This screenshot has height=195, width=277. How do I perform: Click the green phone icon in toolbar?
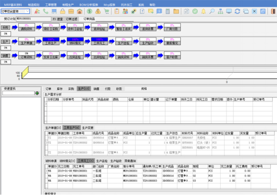point(45,11)
